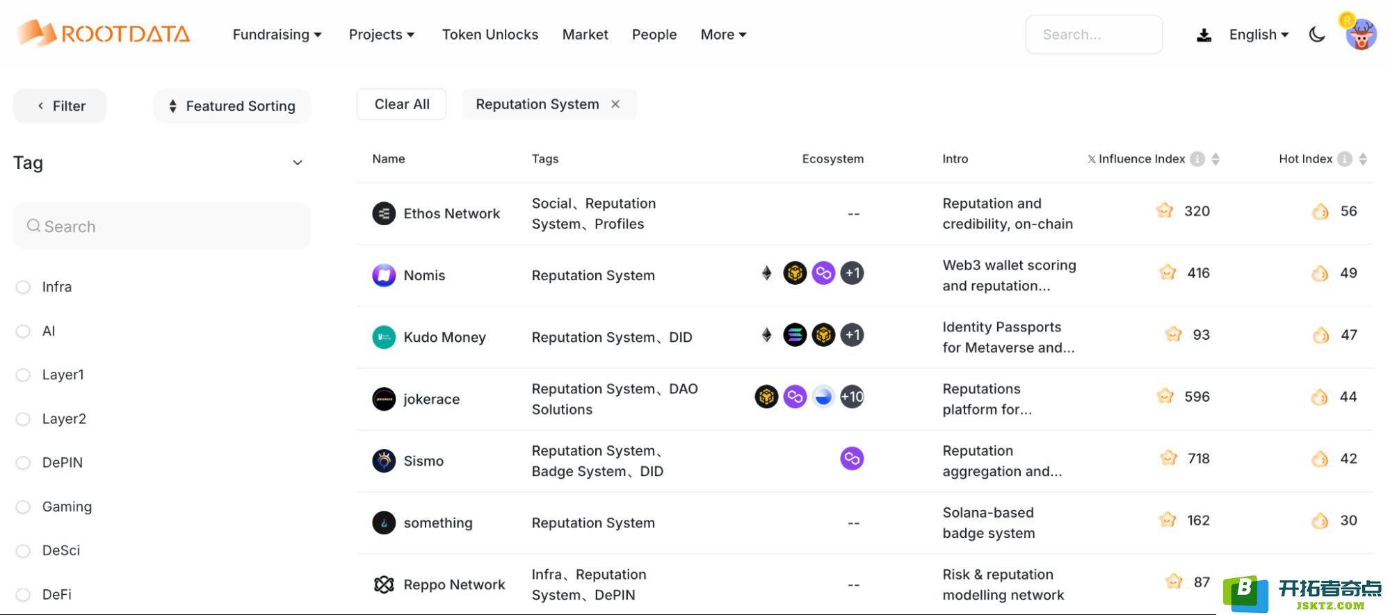Select the DeSci tag radio
The height and width of the screenshot is (615, 1390).
(23, 551)
